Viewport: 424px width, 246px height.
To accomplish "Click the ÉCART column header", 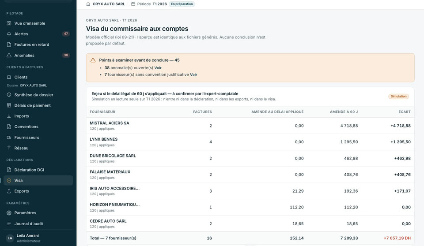I will [405, 112].
